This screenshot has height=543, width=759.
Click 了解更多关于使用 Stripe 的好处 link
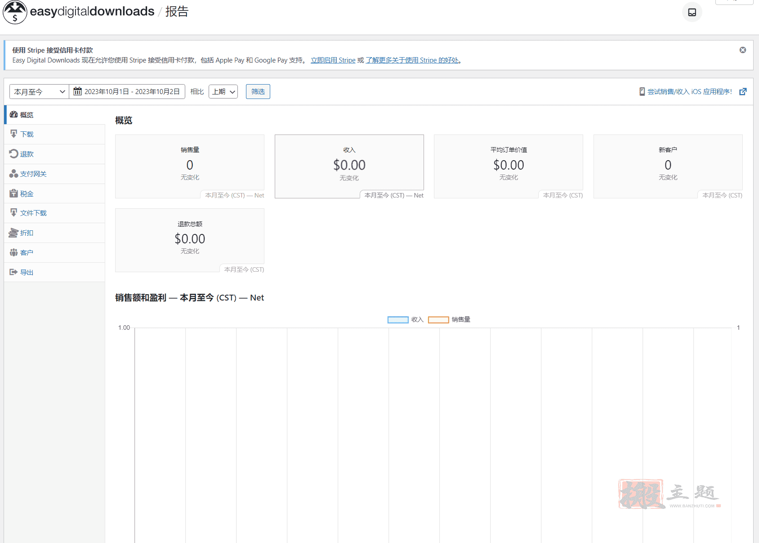coord(412,60)
